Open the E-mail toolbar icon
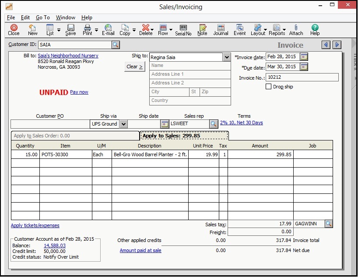 108,30
